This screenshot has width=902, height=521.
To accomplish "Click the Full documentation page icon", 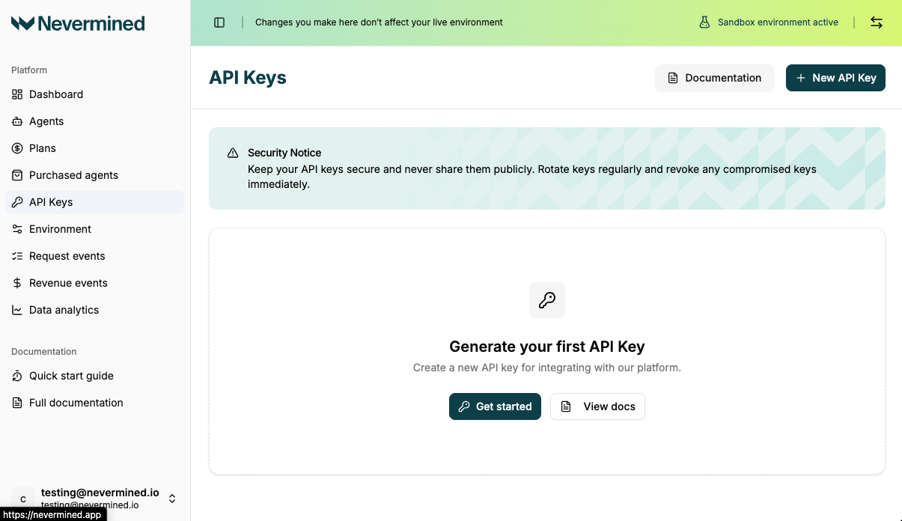I will click(x=16, y=403).
